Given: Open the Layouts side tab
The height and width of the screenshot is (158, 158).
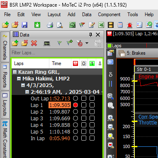Looking at the screenshot, I should tap(5, 105).
